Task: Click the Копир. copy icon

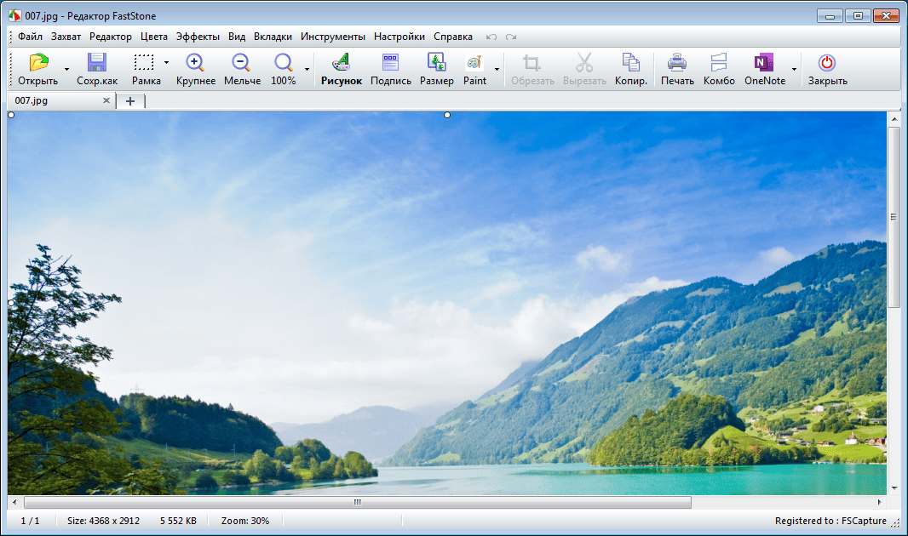Action: (x=630, y=62)
